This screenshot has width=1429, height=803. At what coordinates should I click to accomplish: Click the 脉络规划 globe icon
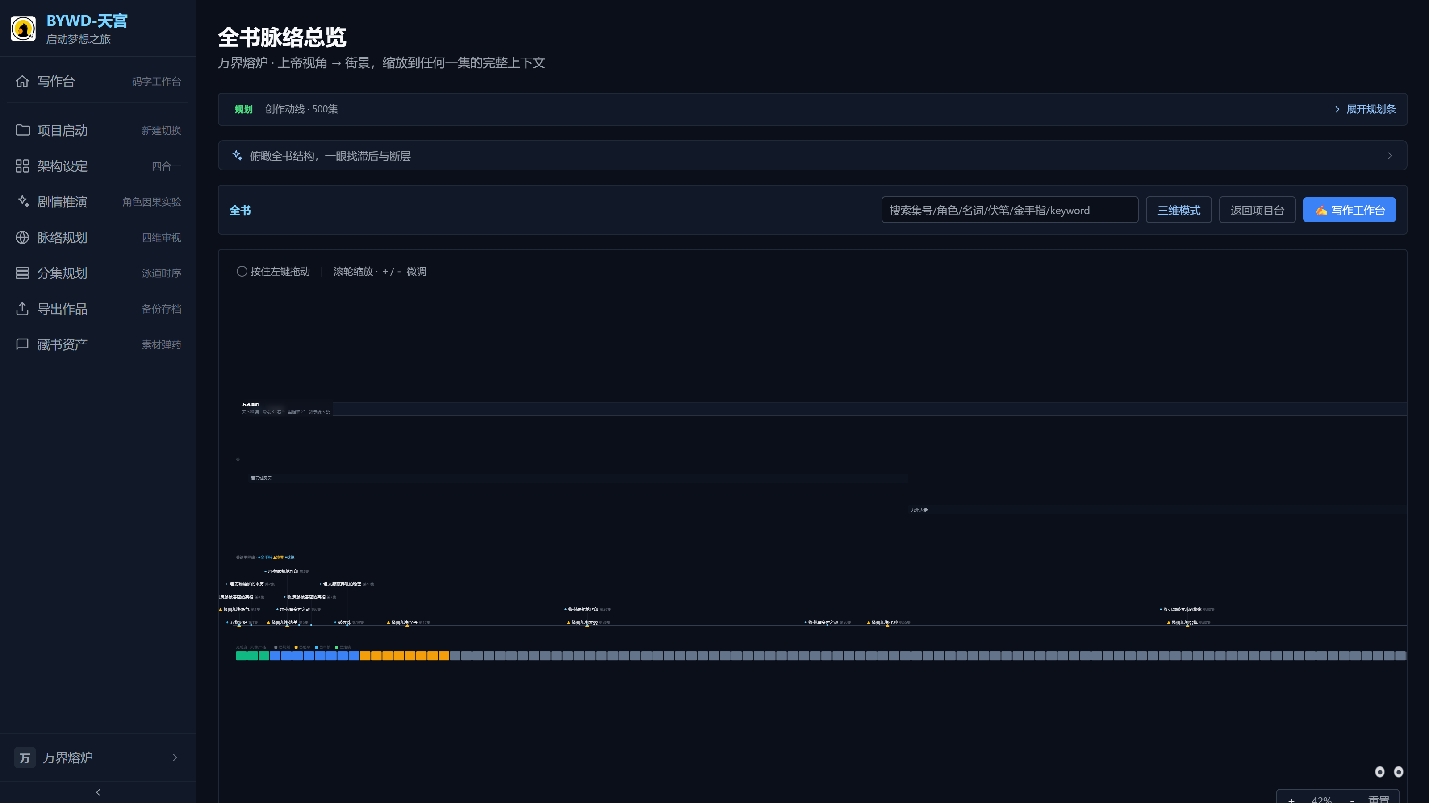coord(22,237)
